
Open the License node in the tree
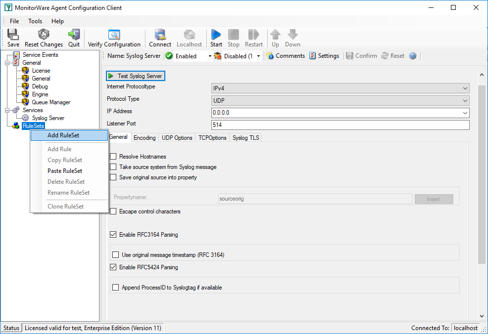tap(41, 71)
